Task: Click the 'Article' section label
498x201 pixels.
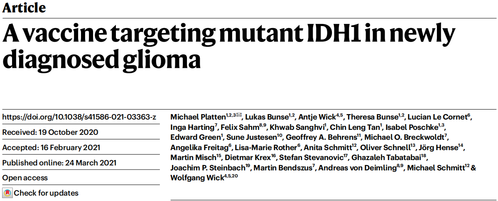Action: 24,8
